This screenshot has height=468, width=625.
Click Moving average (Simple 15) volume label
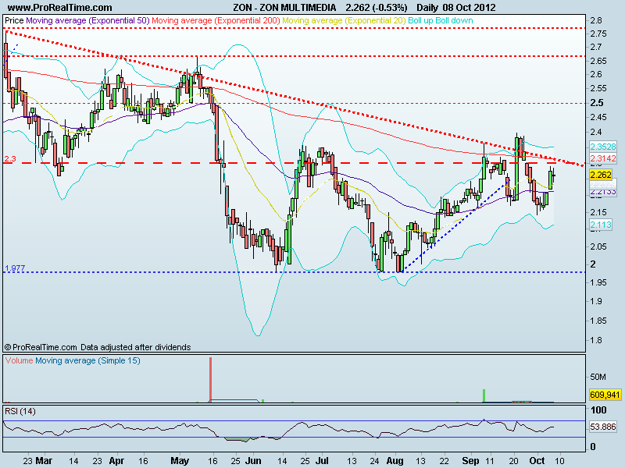click(87, 360)
